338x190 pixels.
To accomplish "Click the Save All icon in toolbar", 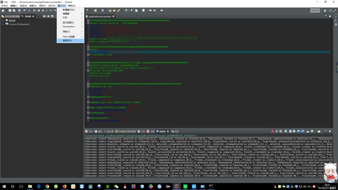I will click(x=14, y=10).
